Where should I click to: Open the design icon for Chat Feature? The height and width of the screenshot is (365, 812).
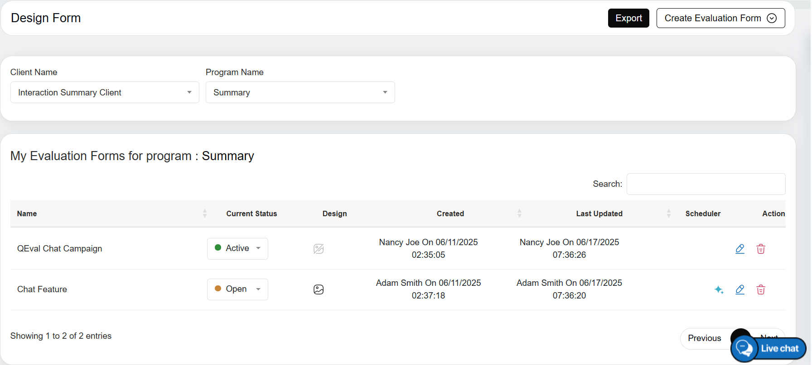319,289
